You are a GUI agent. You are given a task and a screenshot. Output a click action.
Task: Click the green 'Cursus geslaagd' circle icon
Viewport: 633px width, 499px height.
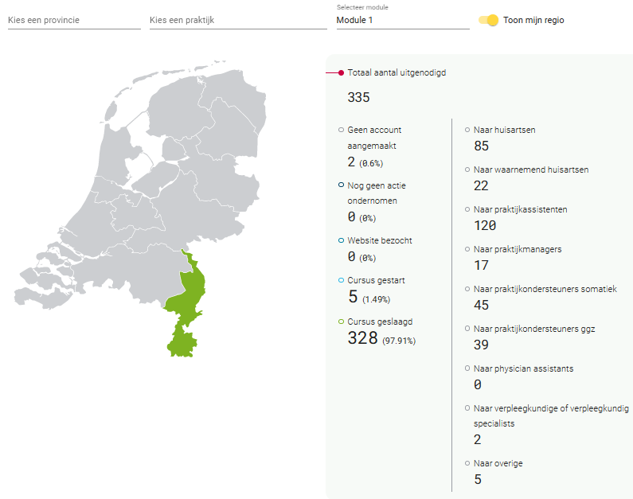(x=341, y=322)
